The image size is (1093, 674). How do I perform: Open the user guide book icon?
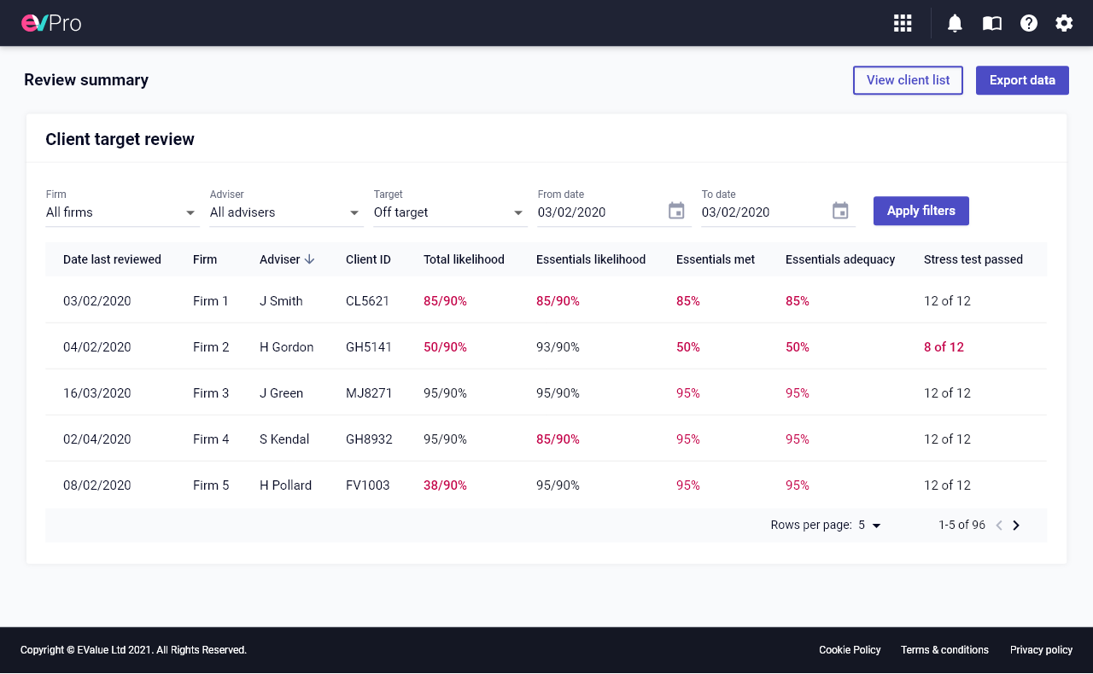click(991, 23)
